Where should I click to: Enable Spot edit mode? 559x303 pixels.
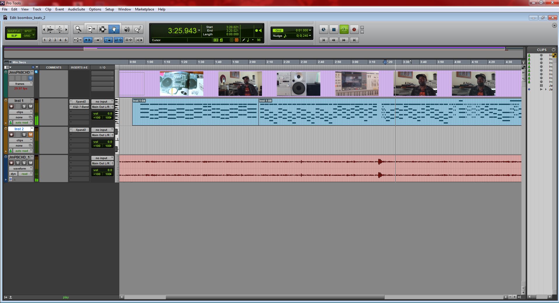(x=28, y=31)
